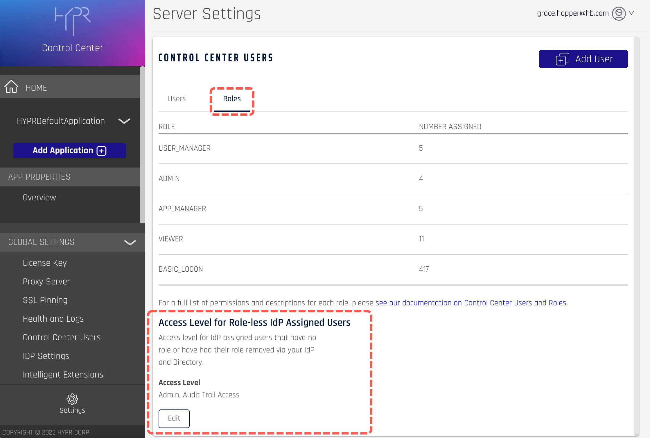Click the sidebar vertical scrollbar
This screenshot has width=650, height=438.
(142, 145)
